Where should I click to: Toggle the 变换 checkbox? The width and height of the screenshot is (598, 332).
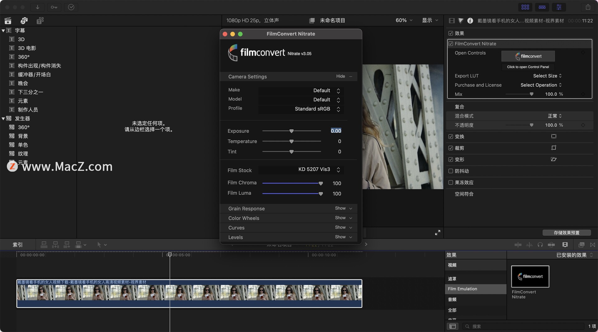coord(451,136)
